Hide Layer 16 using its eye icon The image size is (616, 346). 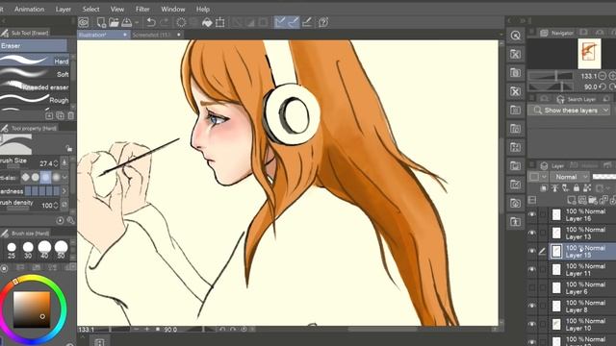[x=532, y=214]
